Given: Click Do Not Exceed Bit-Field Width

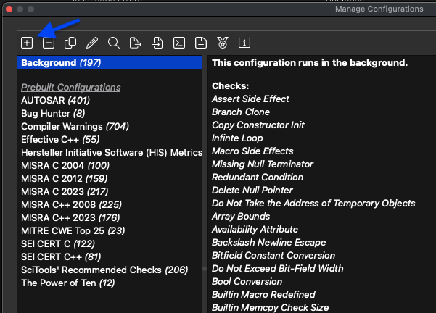Looking at the screenshot, I should click(x=278, y=269).
